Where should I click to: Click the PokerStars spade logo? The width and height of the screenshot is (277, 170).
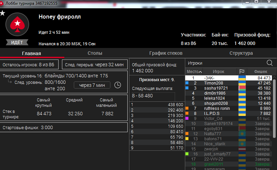pyautogui.click(x=17, y=24)
